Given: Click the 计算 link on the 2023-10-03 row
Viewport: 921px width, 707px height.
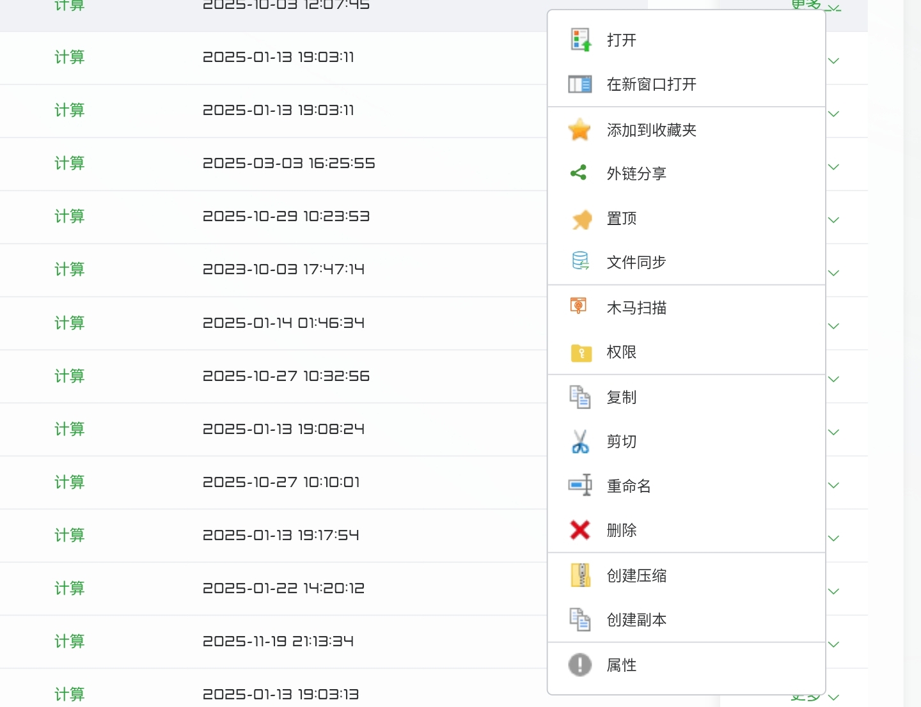Looking at the screenshot, I should click(x=69, y=269).
